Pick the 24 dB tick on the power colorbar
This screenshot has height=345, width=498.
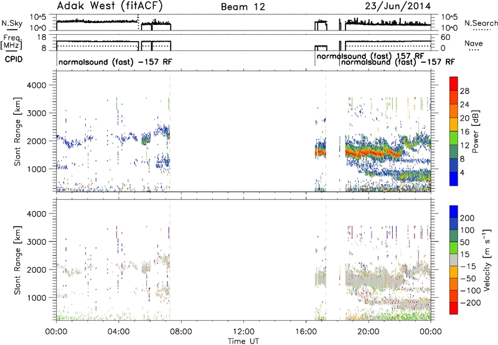pos(464,105)
